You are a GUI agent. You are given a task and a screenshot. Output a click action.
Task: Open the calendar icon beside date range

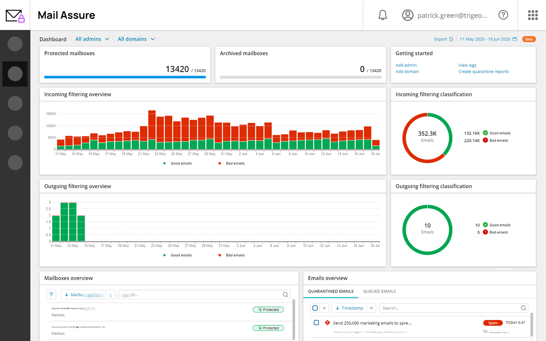515,39
